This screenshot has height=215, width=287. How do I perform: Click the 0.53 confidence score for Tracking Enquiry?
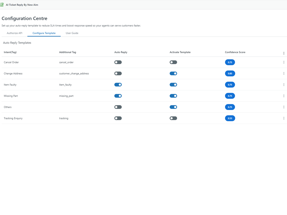coord(230,118)
